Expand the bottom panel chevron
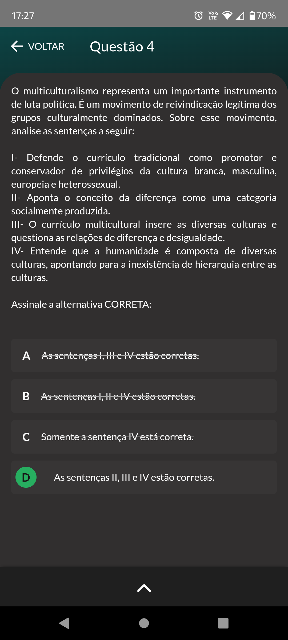 coord(144,588)
